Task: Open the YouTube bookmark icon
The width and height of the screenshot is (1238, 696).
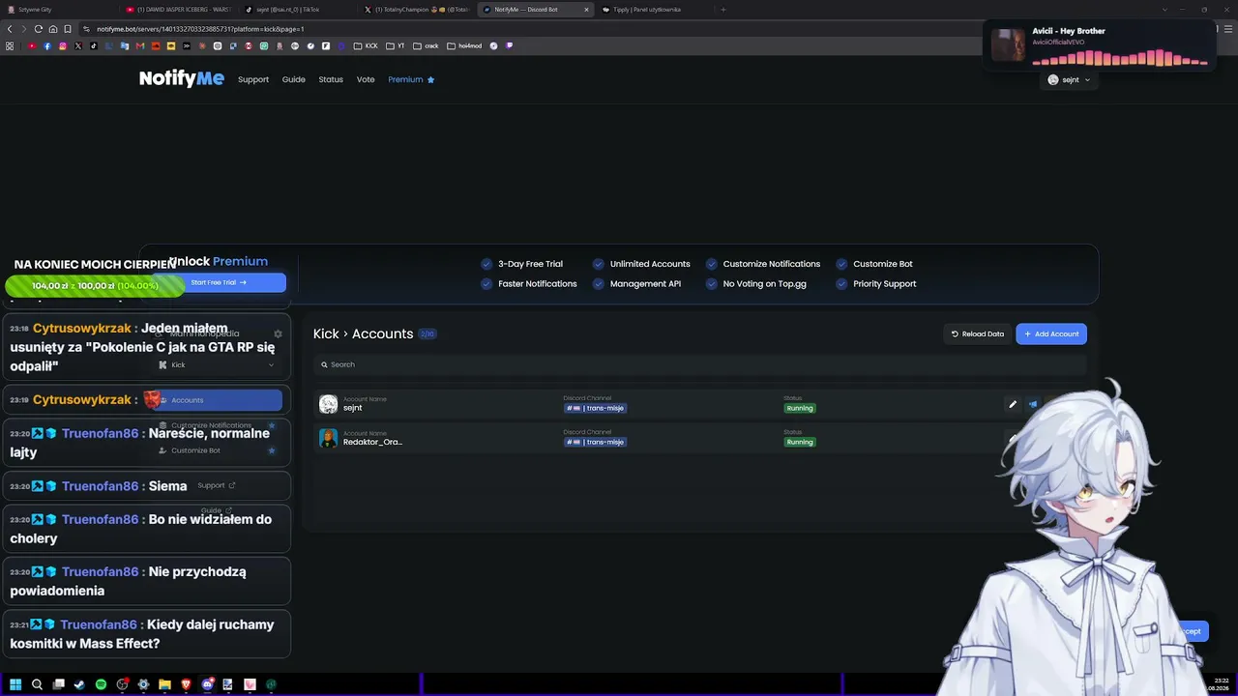Action: coord(32,45)
